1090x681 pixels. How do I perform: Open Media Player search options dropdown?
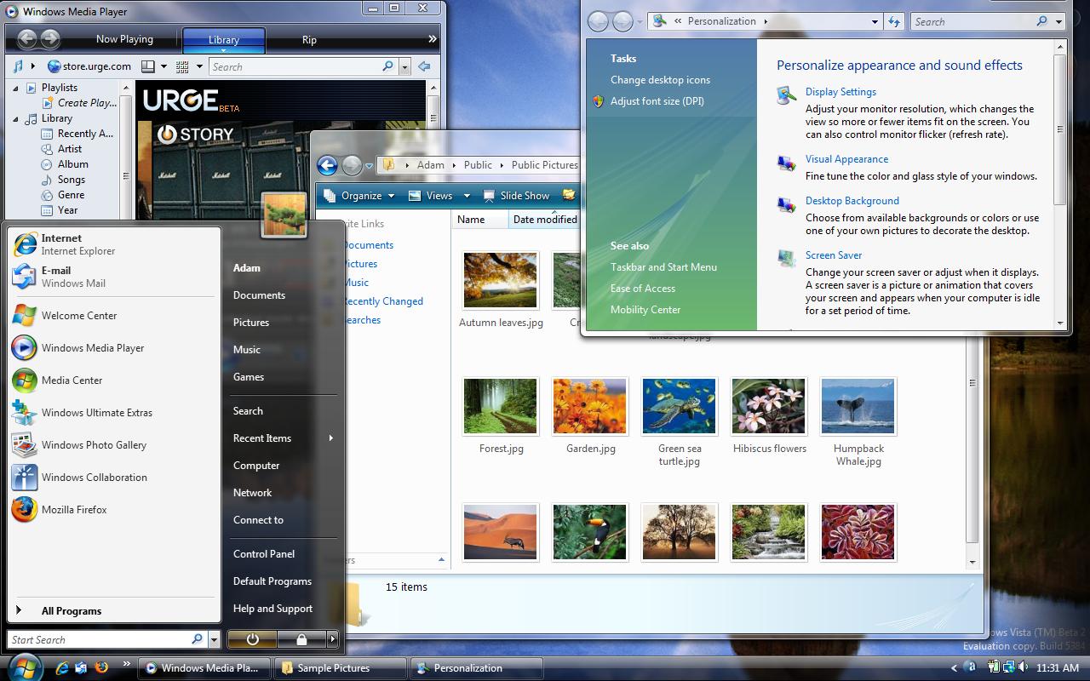tap(404, 66)
